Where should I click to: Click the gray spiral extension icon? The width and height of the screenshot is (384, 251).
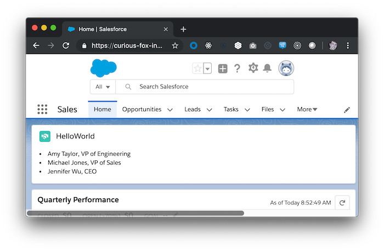pyautogui.click(x=268, y=46)
